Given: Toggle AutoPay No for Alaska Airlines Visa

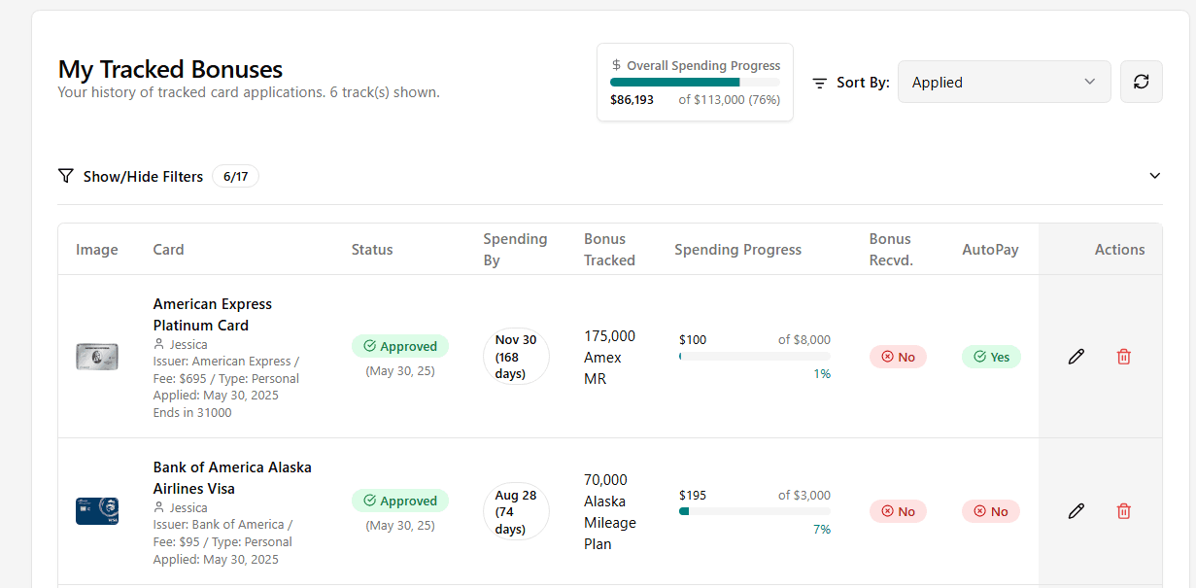Looking at the screenshot, I should 990,510.
